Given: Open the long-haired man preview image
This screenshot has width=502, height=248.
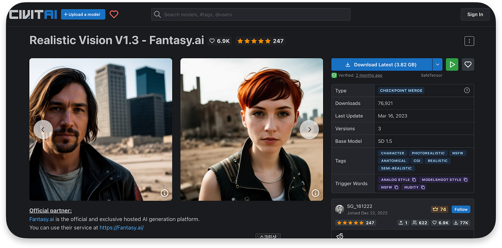Looking at the screenshot, I should pos(101,129).
